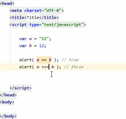Click the script tag's type attribute
126x119 pixels.
34,25
